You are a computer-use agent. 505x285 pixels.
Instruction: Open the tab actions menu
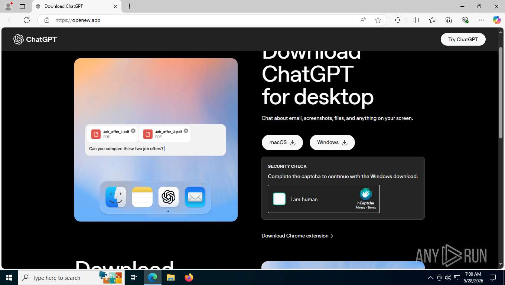click(x=22, y=6)
